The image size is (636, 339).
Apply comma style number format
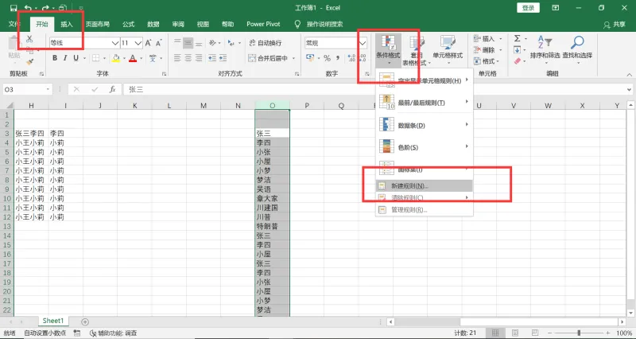coord(338,58)
